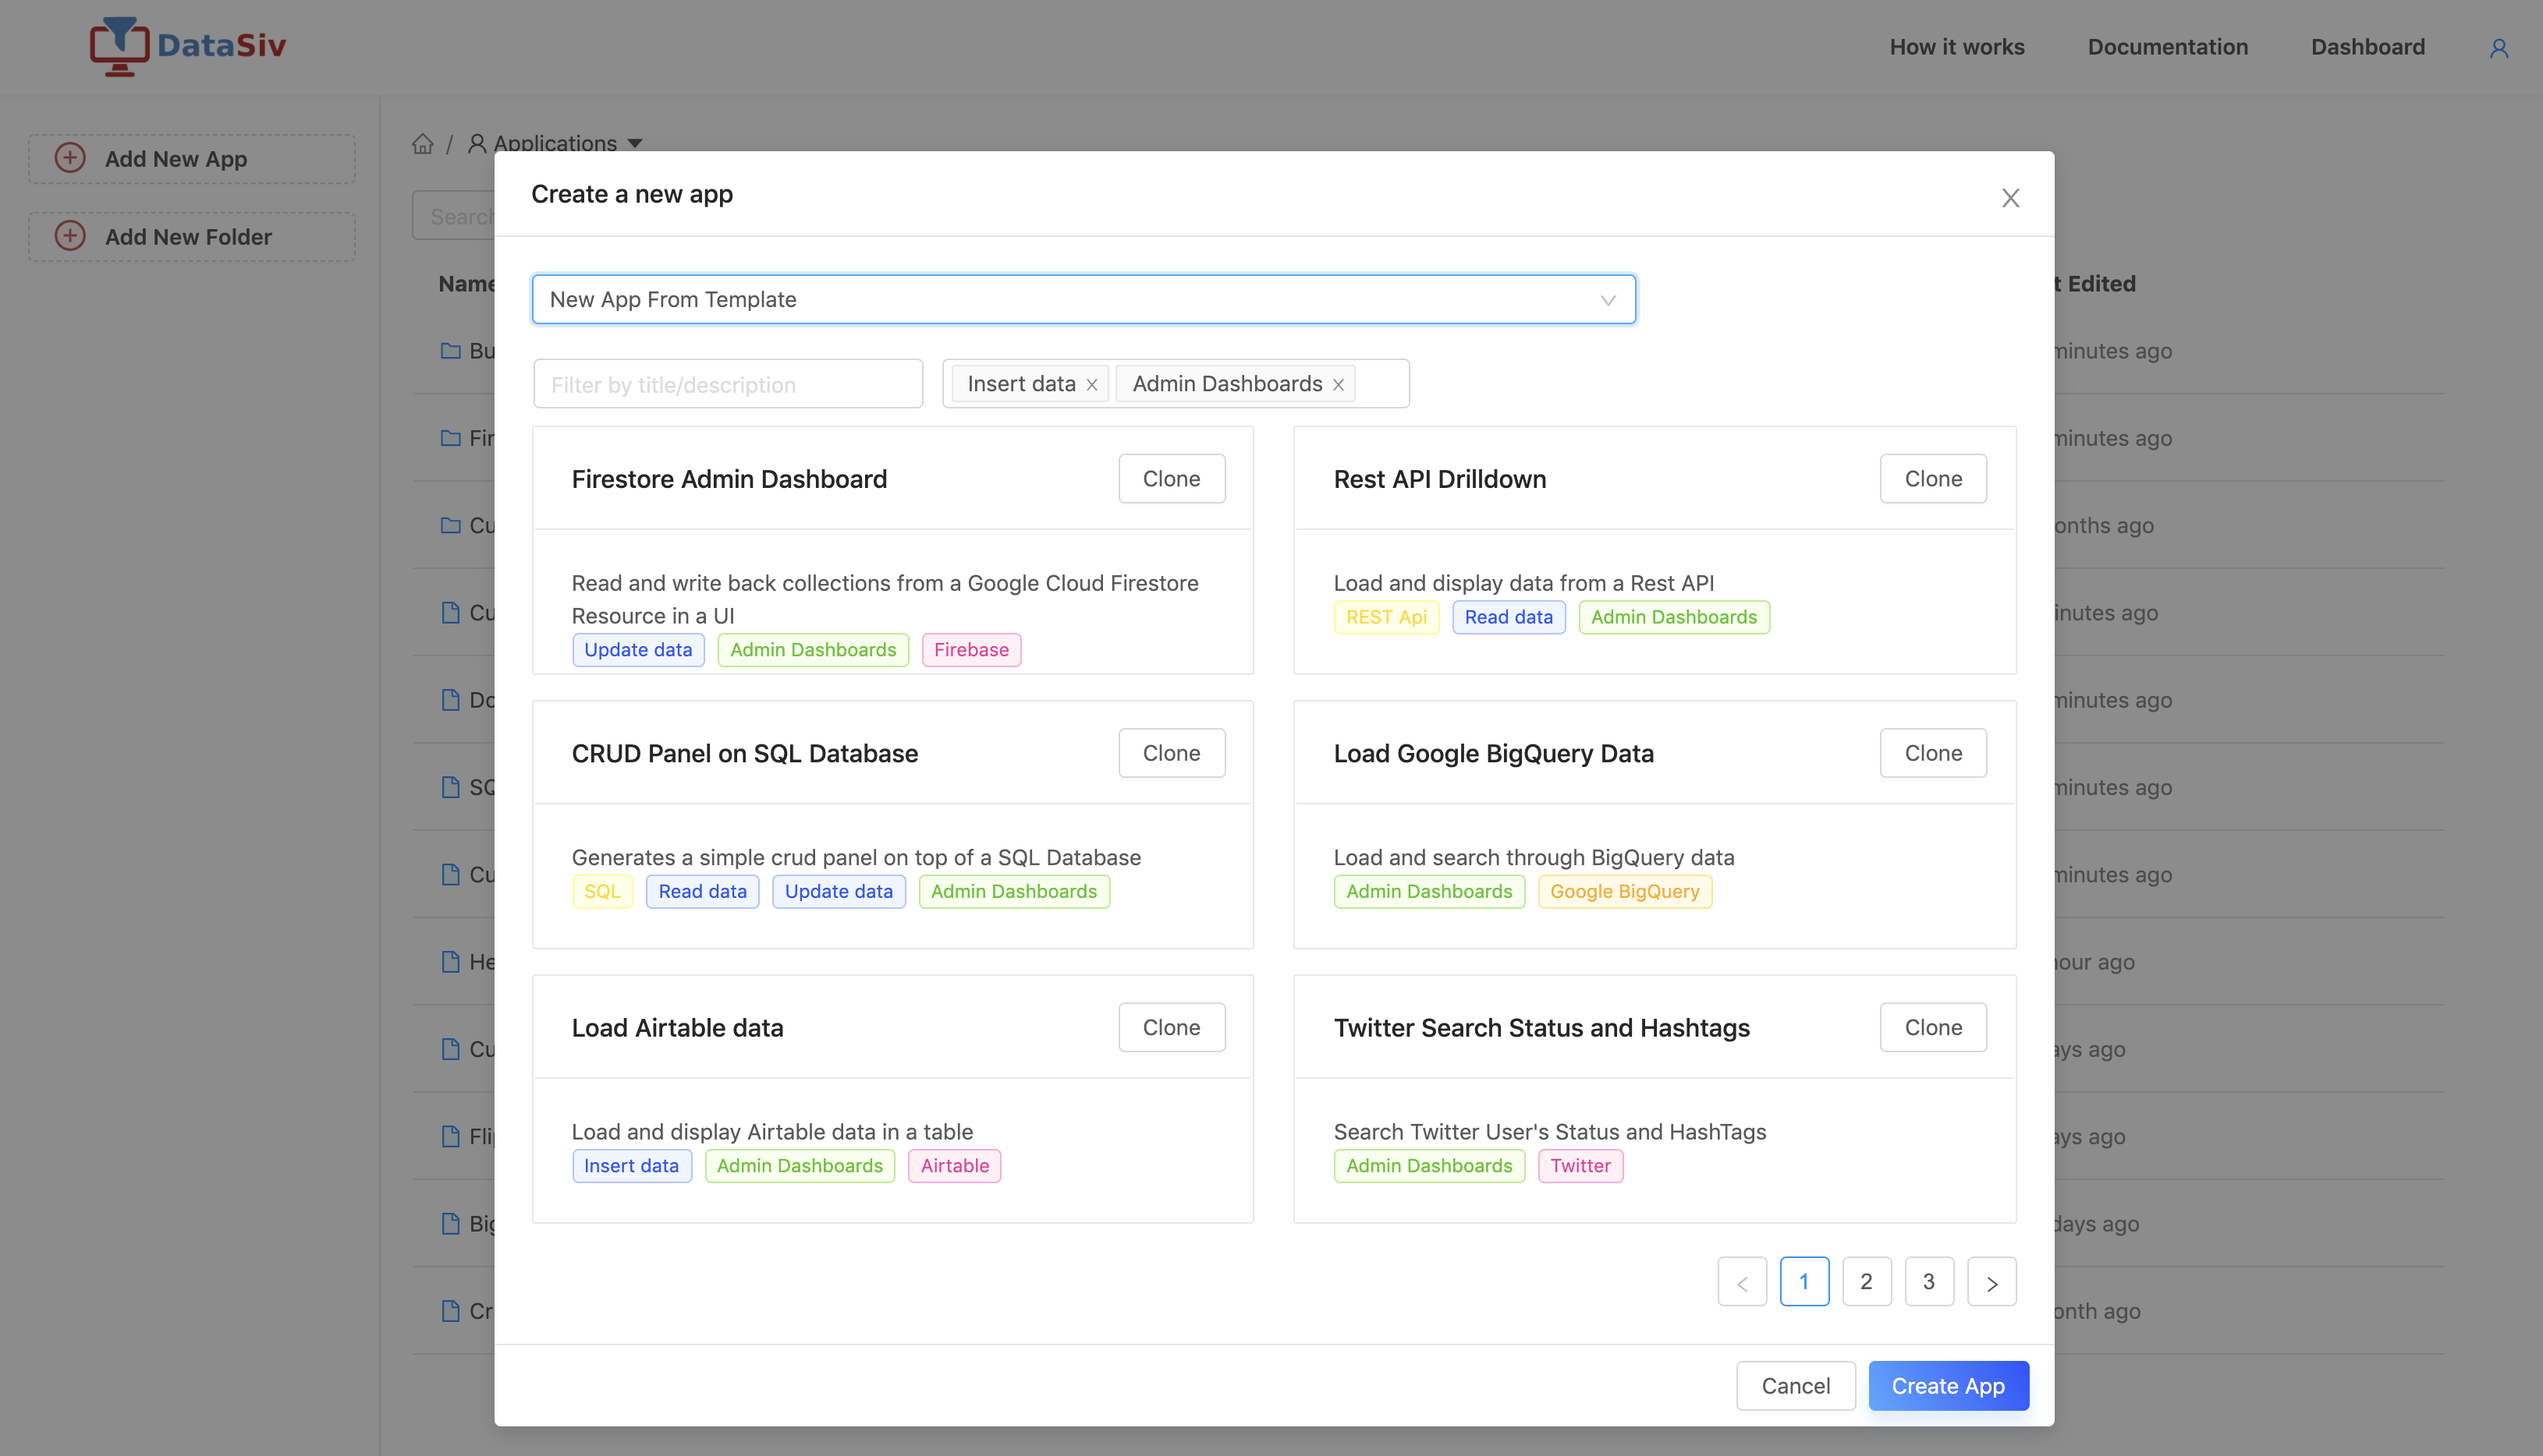Select page 2 of templates

click(x=1867, y=1282)
